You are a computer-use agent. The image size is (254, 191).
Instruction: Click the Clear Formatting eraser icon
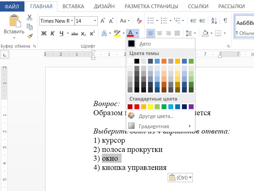[x=139, y=21]
